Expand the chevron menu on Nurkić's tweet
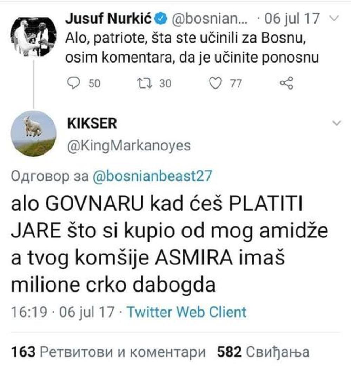Viewport: 351px width, 366px height. pyautogui.click(x=335, y=18)
